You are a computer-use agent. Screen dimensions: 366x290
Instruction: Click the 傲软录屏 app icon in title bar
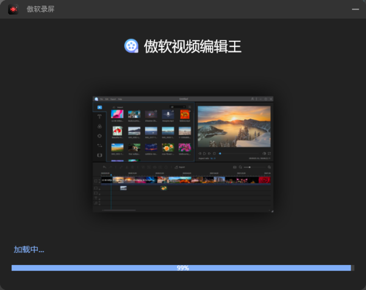tap(13, 9)
